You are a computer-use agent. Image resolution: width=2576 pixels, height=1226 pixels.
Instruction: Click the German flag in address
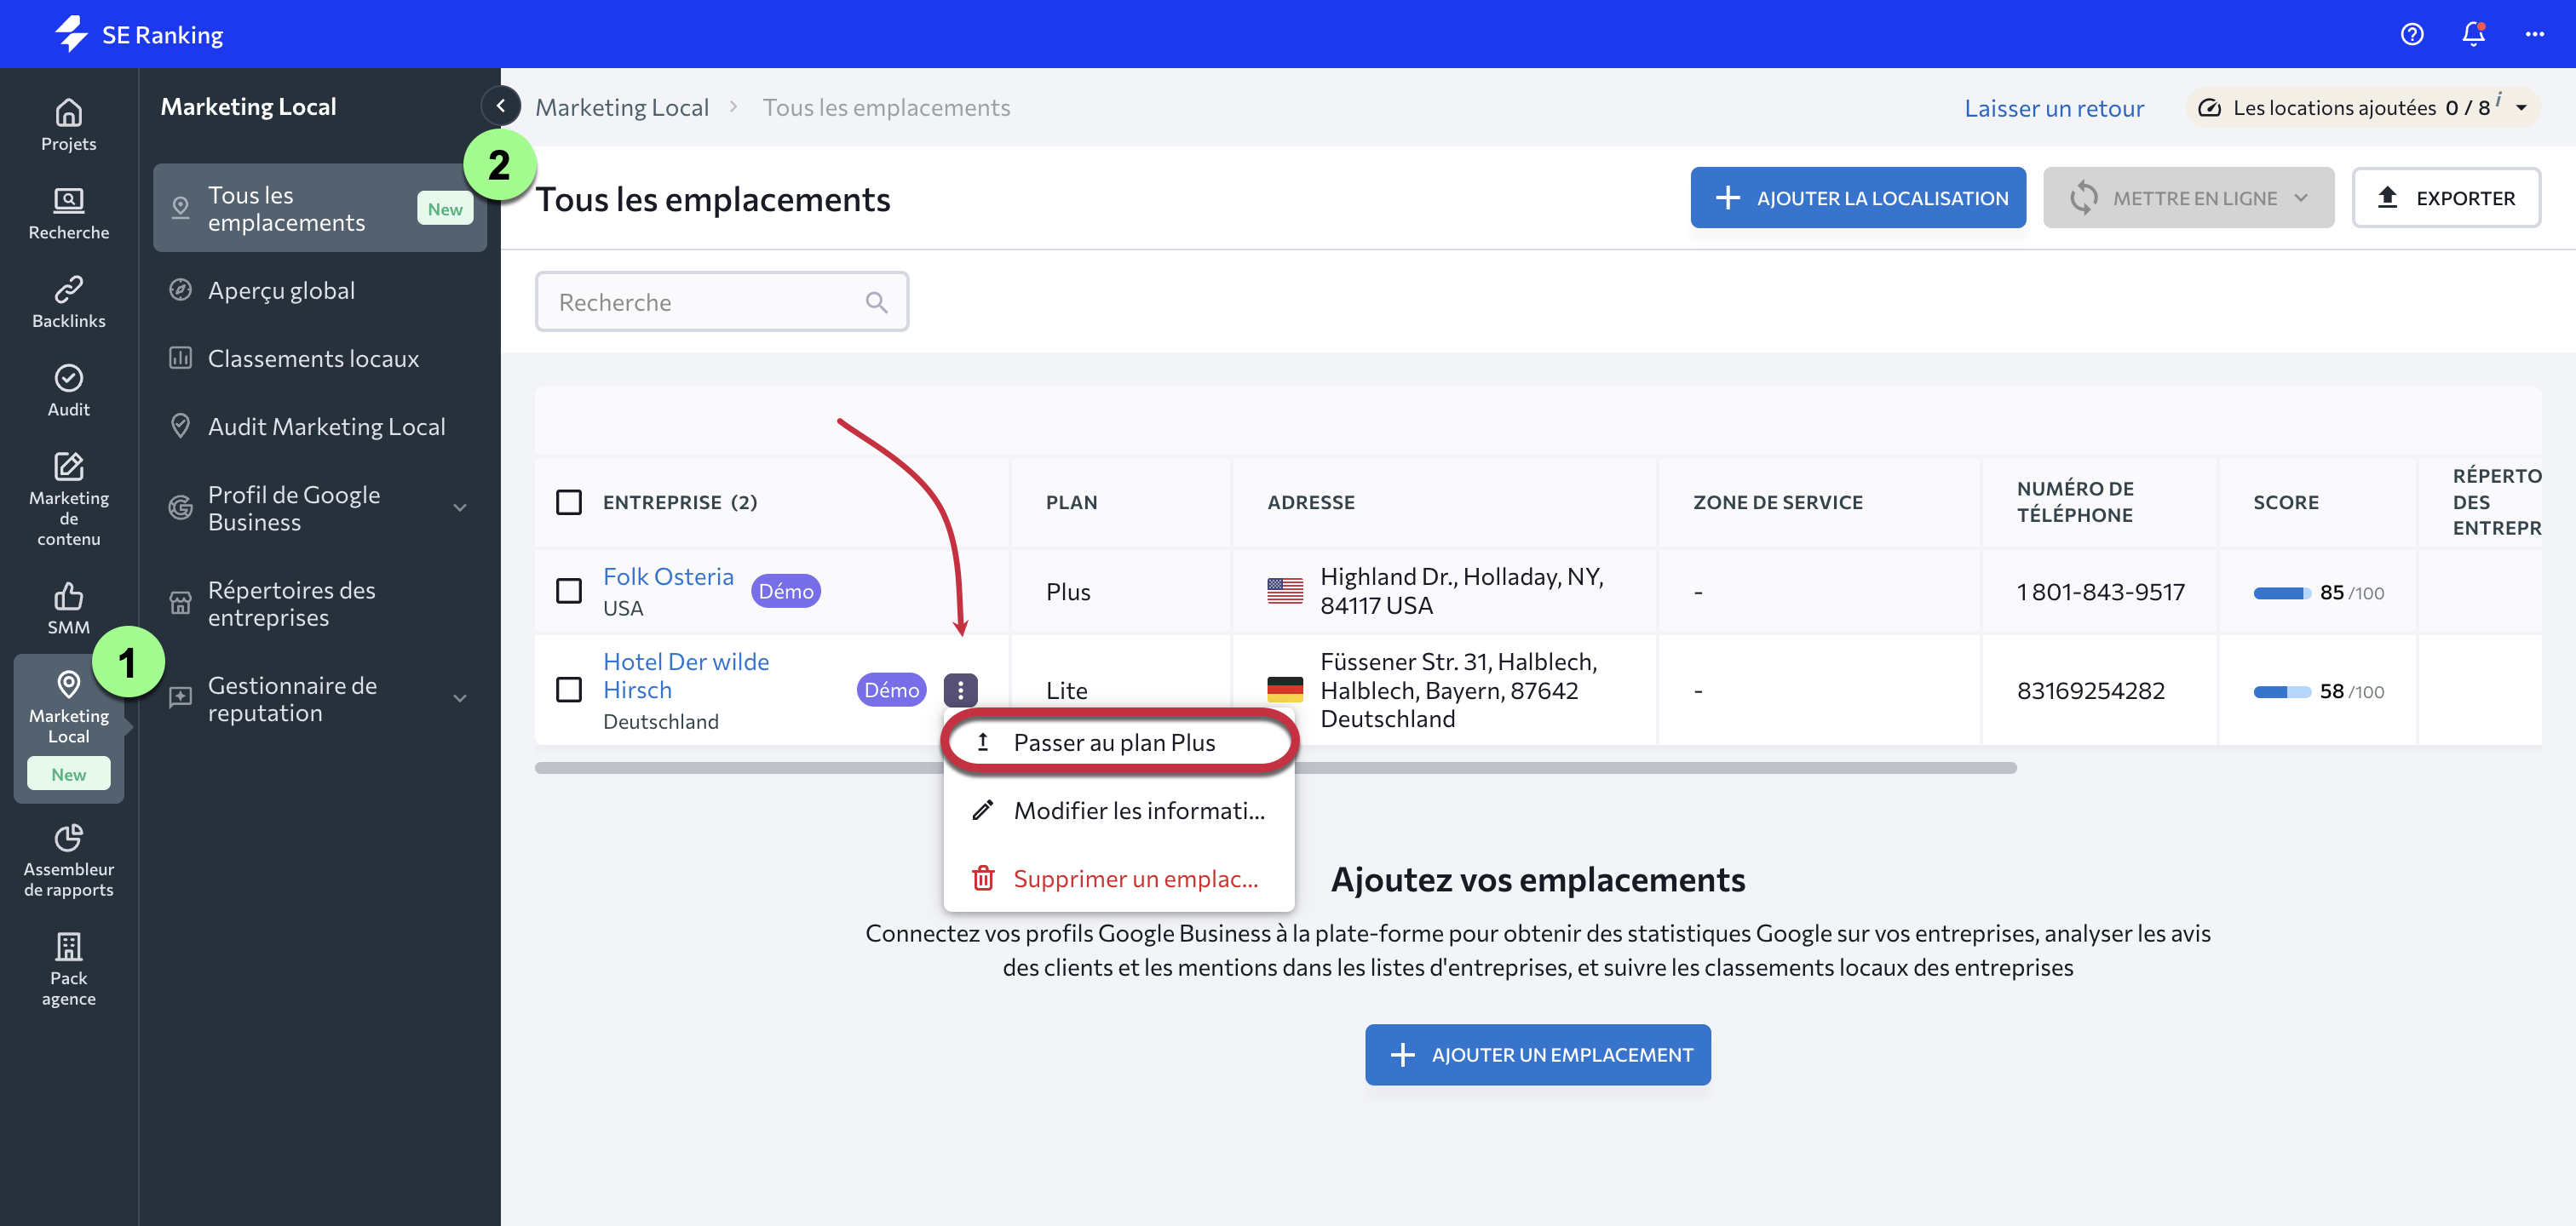coord(1285,690)
